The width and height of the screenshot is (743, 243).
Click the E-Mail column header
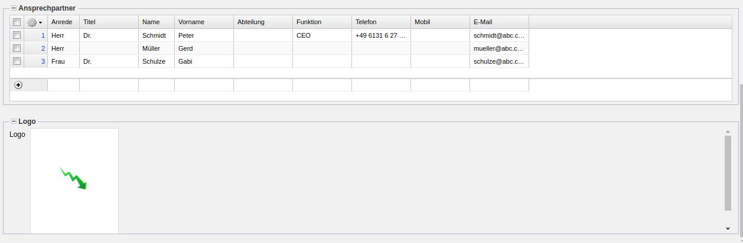(498, 22)
